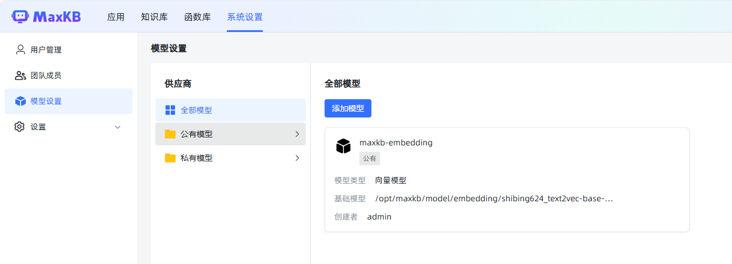Click the yellow folder icon for 私有模型

coord(170,158)
